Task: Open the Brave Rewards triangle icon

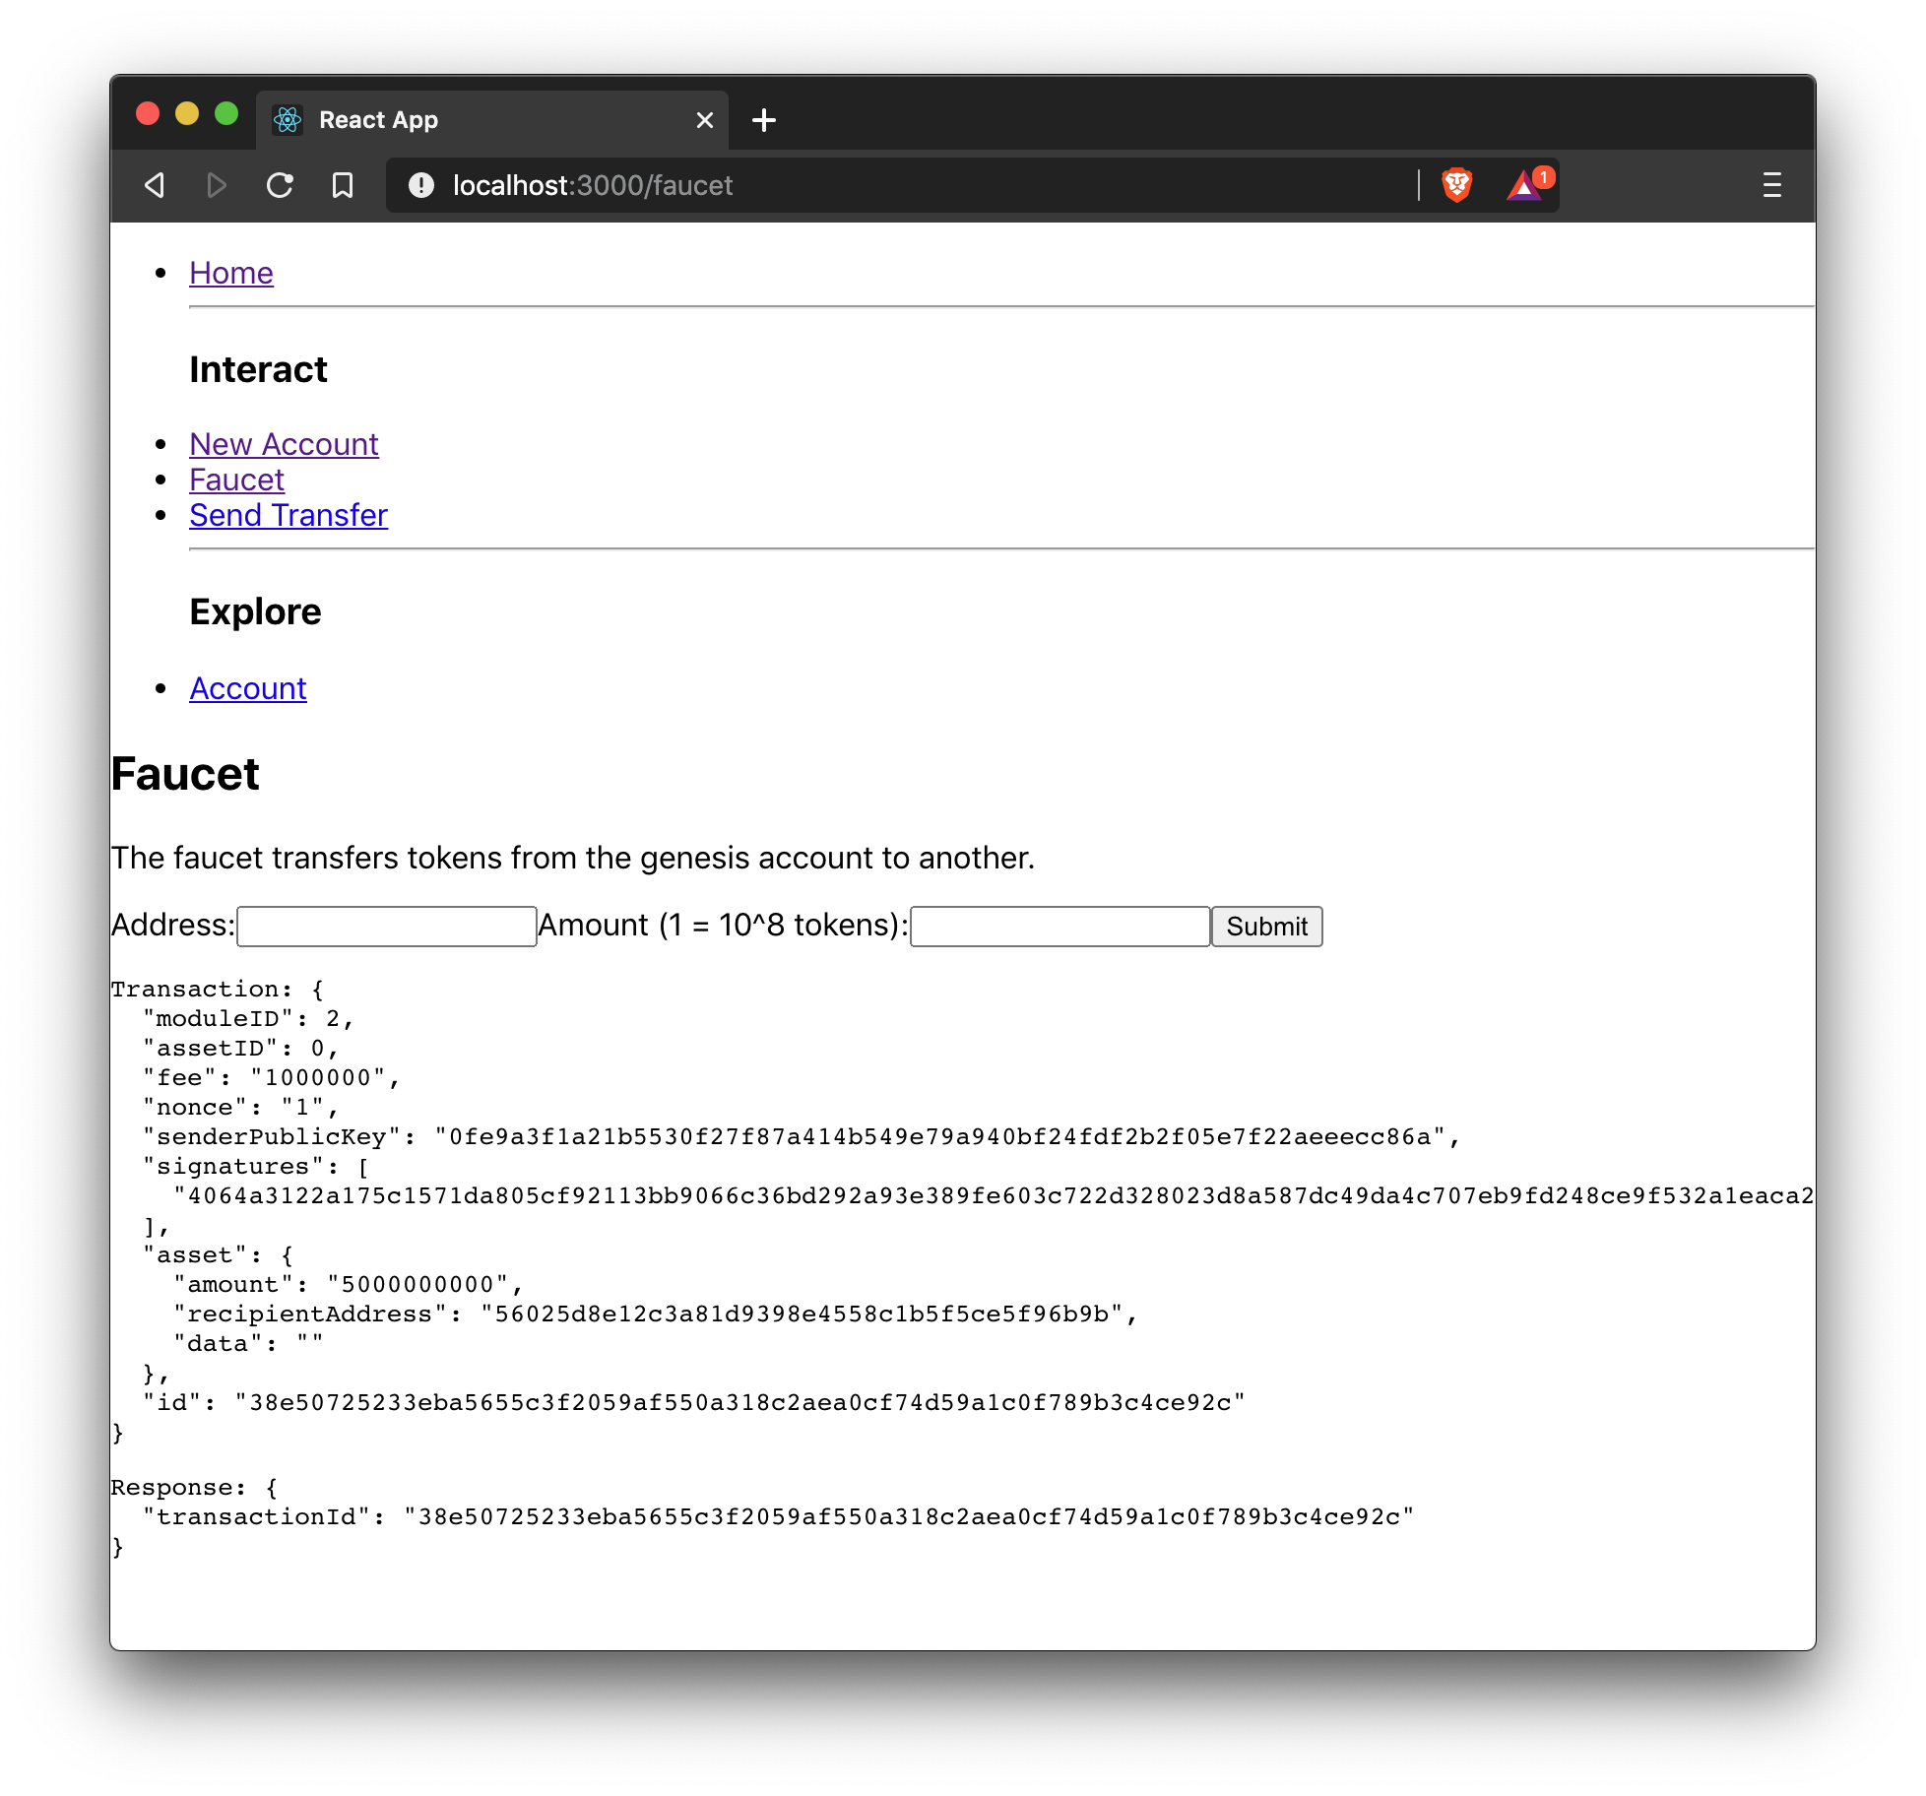Action: pos(1524,185)
